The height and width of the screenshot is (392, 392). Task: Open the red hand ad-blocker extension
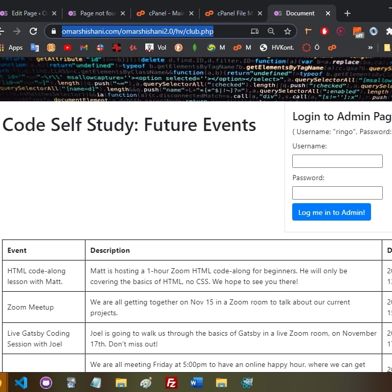pyautogui.click(x=324, y=31)
